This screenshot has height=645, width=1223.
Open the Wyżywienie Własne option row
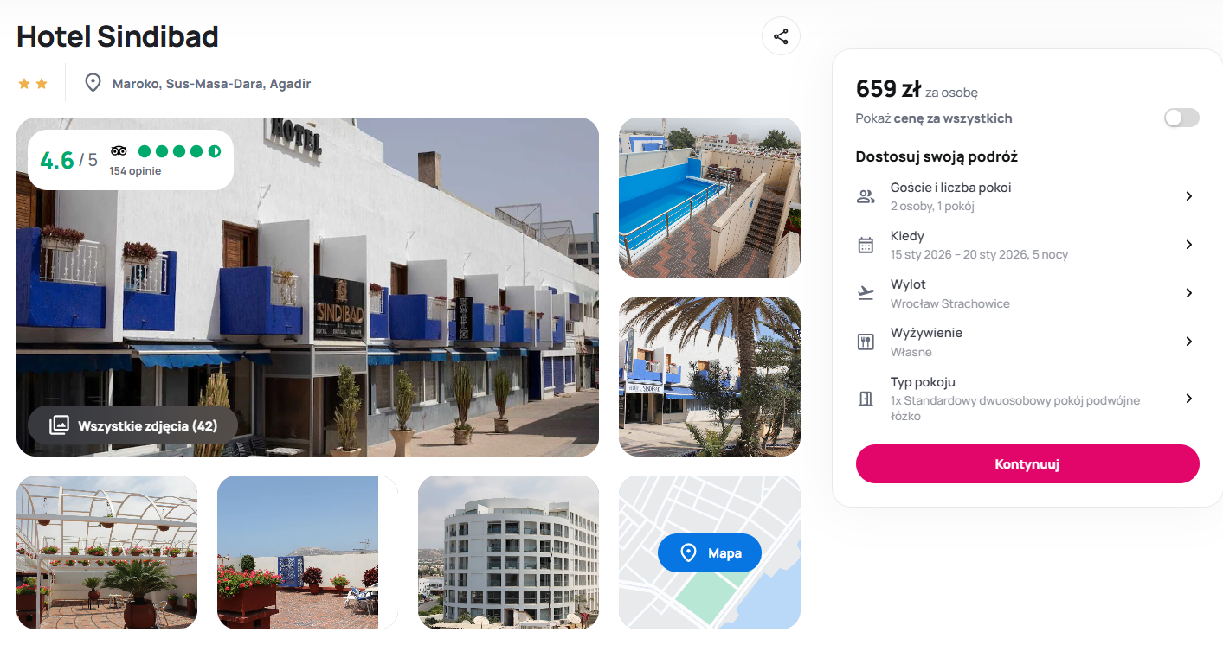pos(1027,342)
